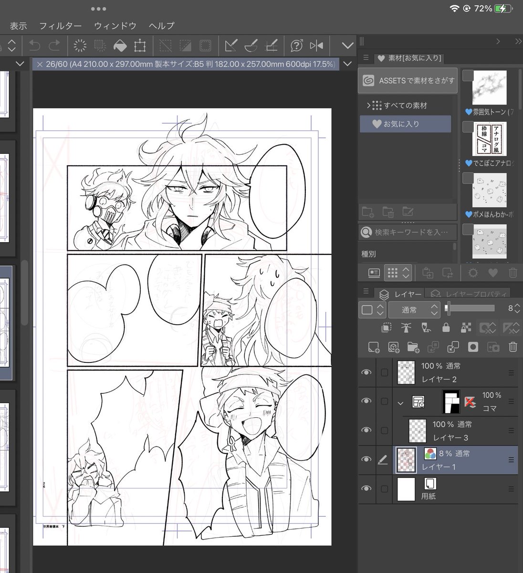Click Paste Material to Canvas icon
The height and width of the screenshot is (573, 523).
[428, 273]
